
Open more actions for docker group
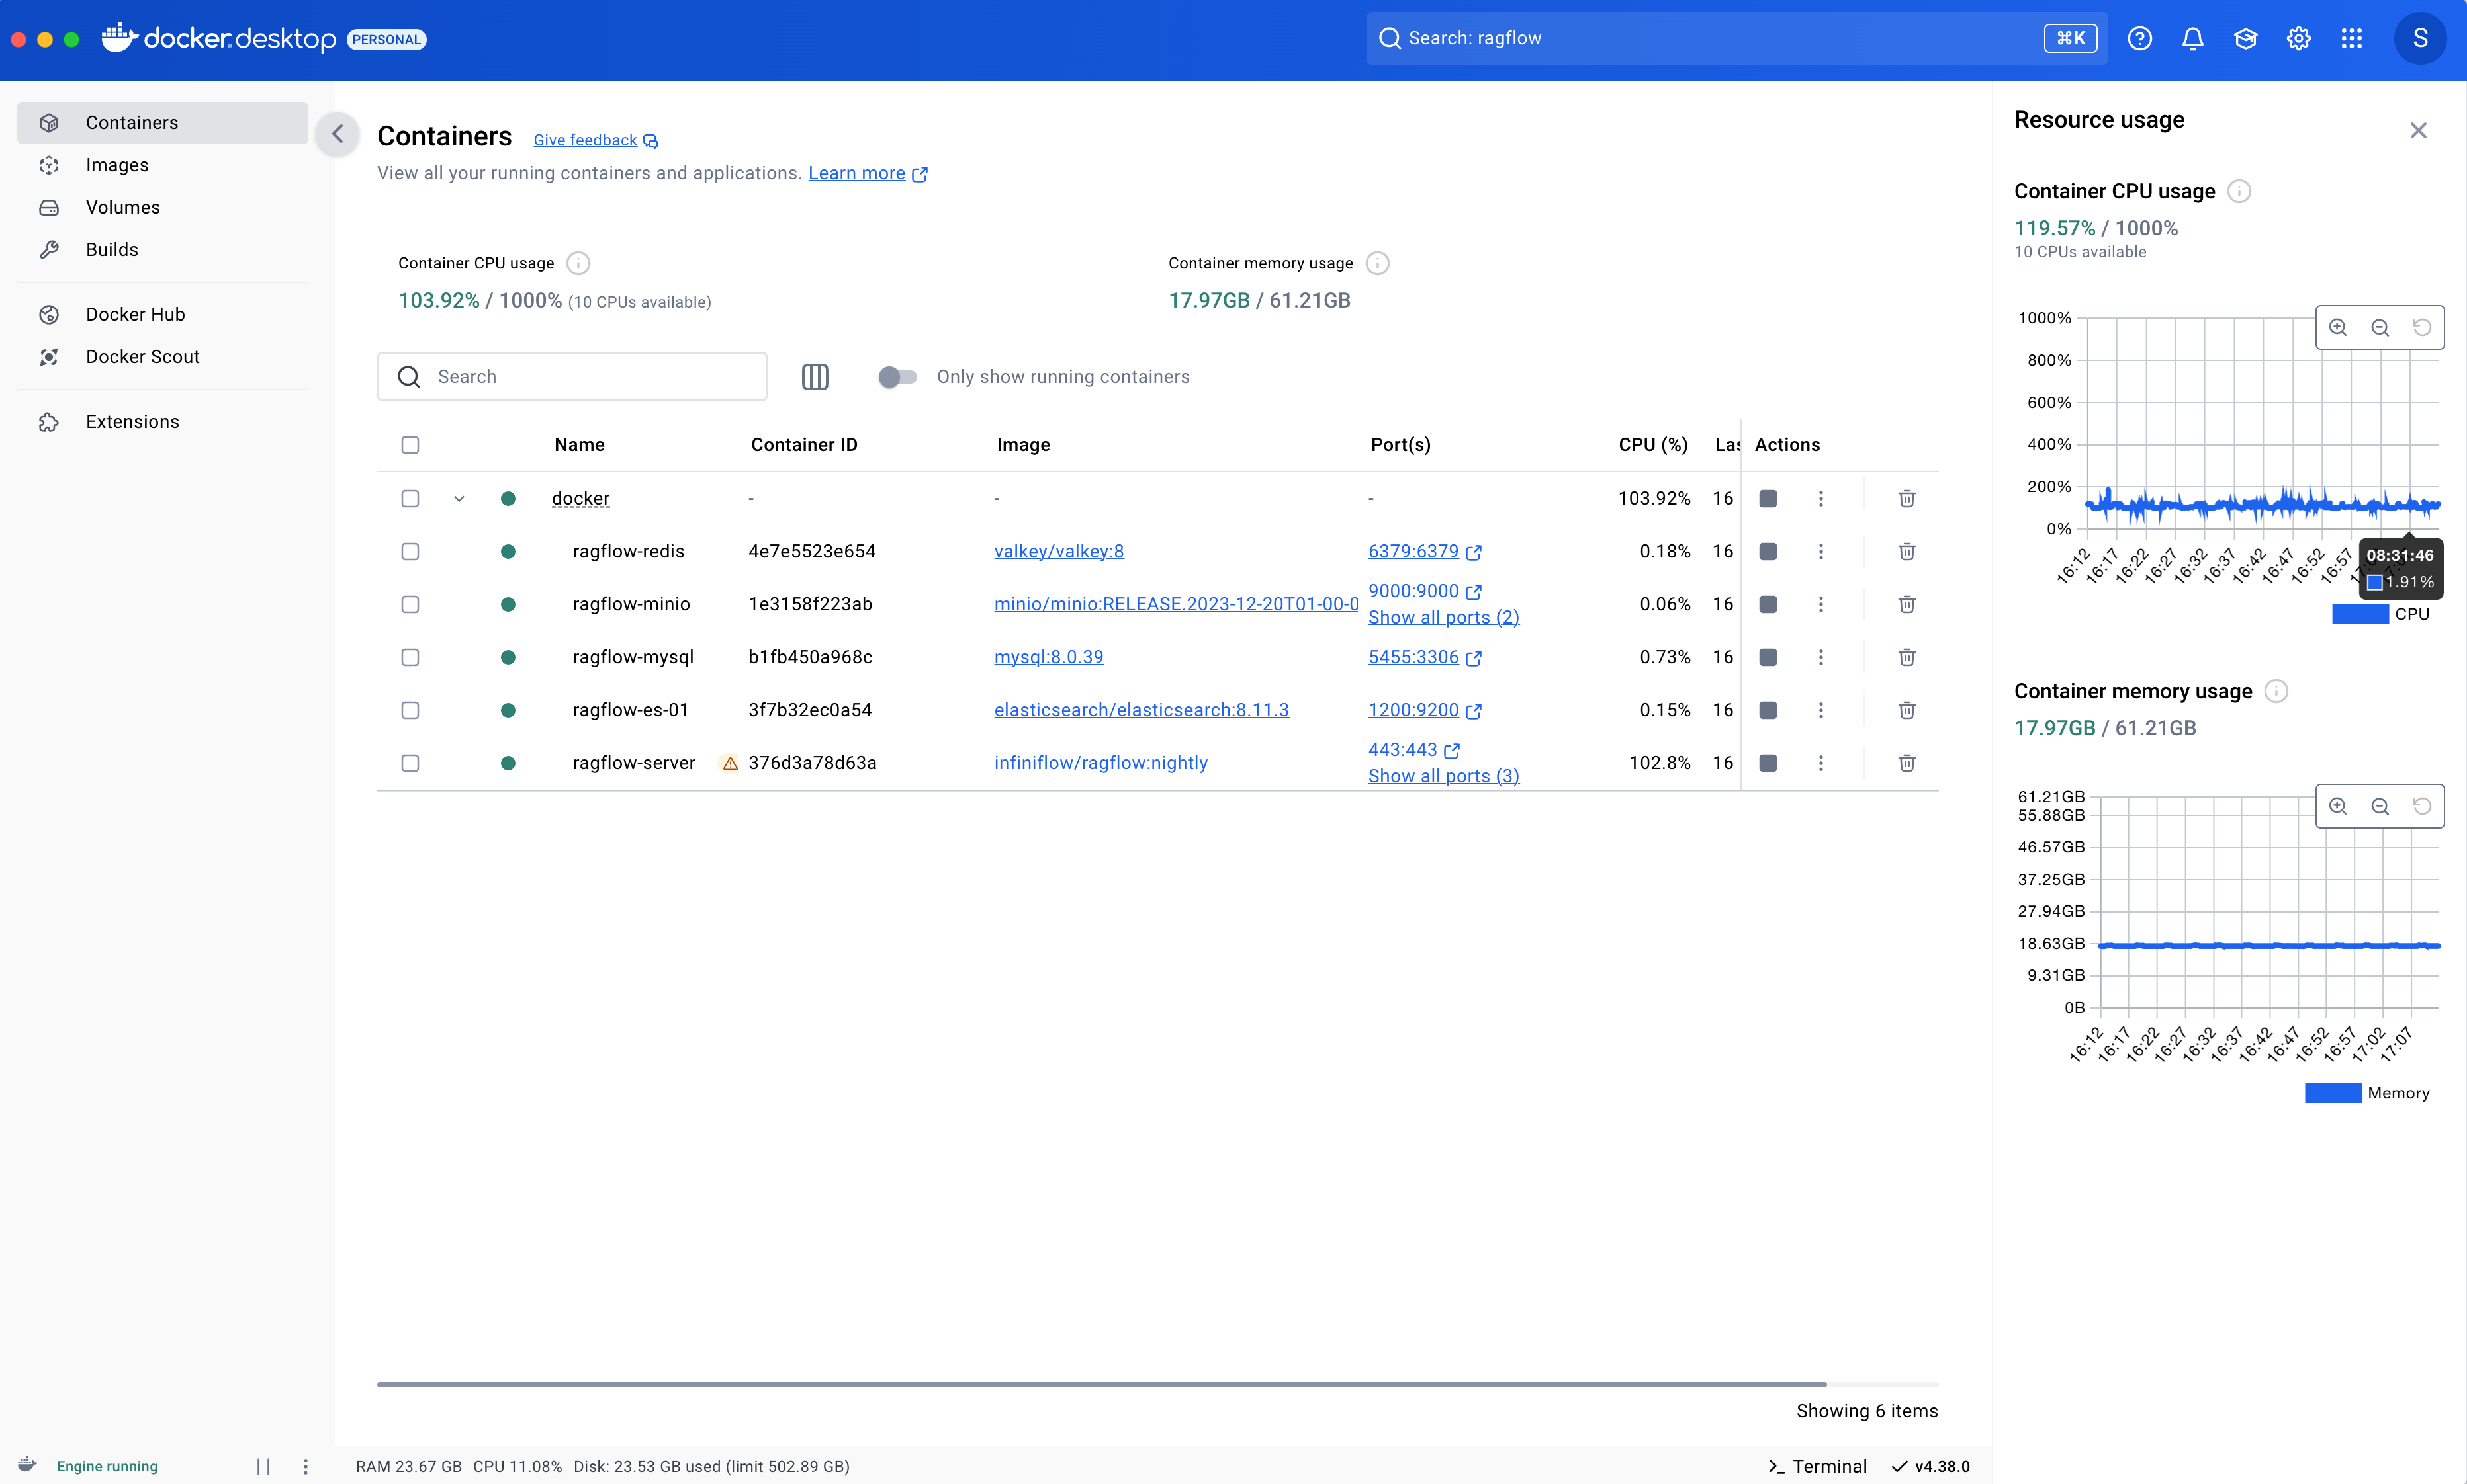[x=1820, y=498]
